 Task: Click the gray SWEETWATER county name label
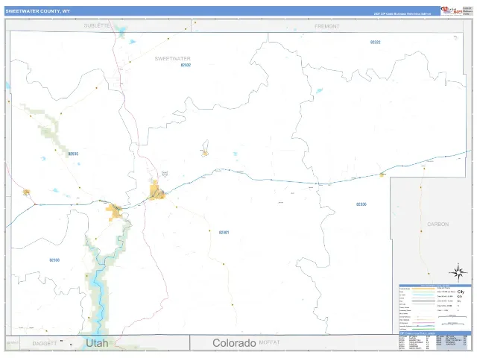[172, 58]
